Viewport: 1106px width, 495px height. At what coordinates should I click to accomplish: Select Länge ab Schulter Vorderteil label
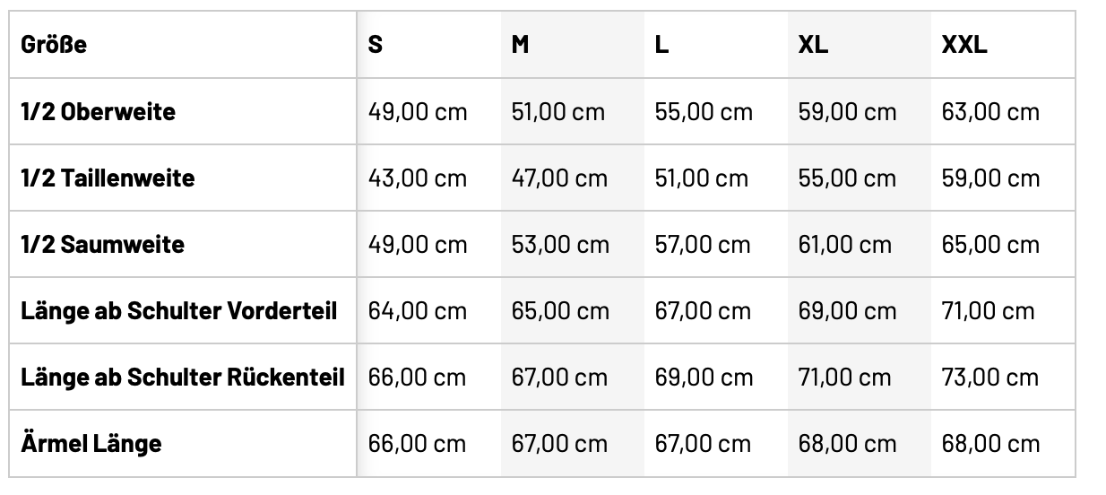[179, 311]
